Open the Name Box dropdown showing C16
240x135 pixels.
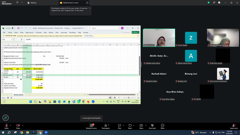pyautogui.click(x=11, y=39)
